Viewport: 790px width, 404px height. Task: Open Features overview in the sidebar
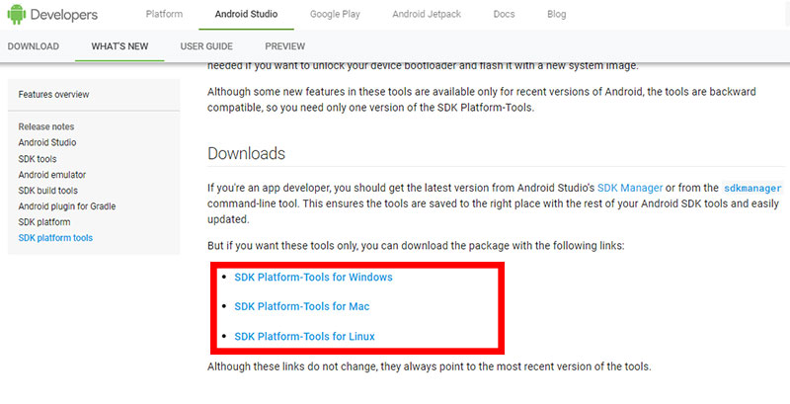click(53, 94)
